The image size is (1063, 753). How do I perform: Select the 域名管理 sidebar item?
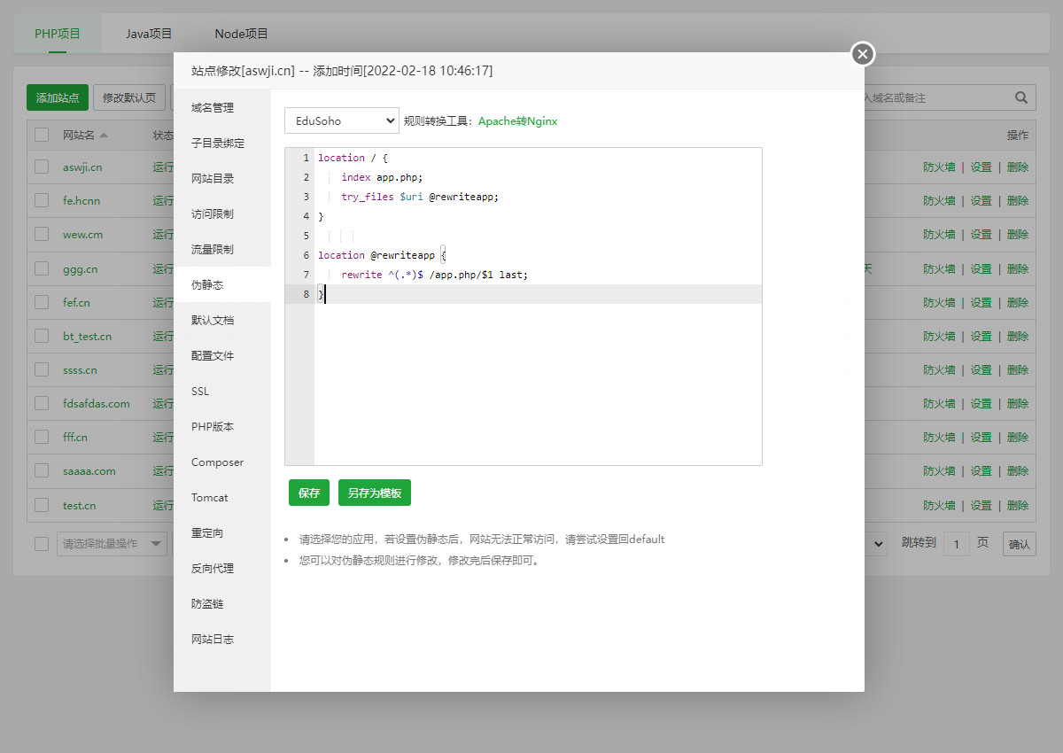click(x=213, y=107)
